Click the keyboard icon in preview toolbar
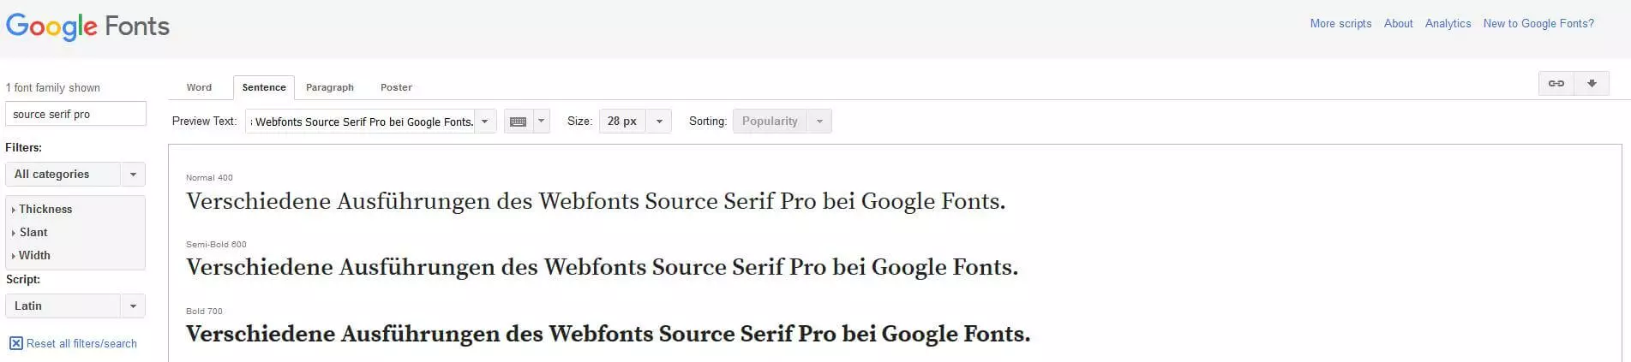 click(518, 122)
